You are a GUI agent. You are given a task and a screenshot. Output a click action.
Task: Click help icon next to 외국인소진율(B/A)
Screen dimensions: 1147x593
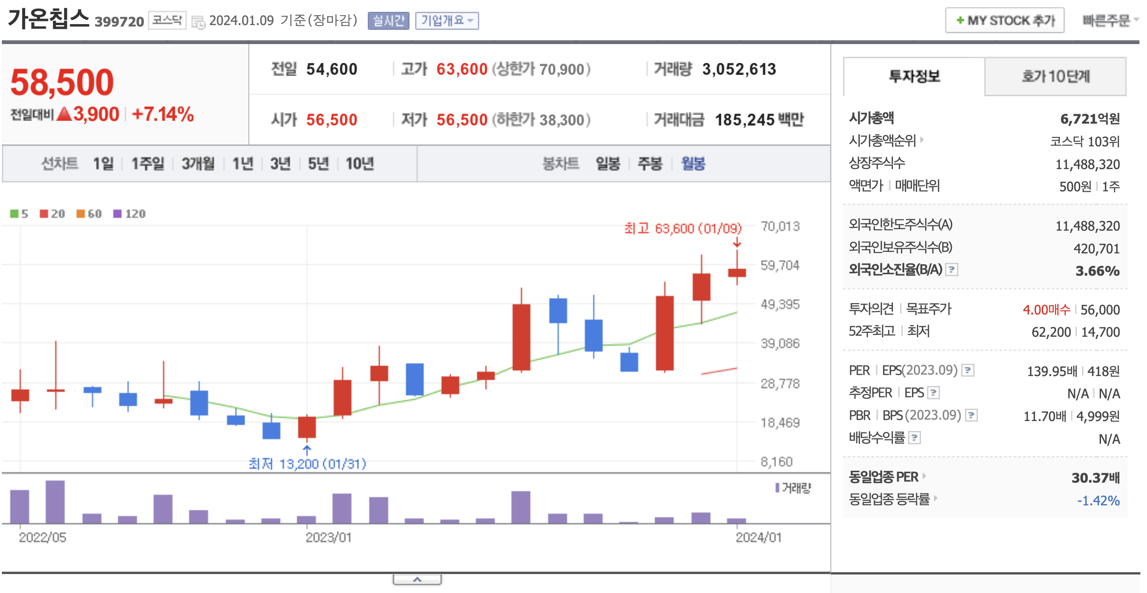tap(951, 270)
